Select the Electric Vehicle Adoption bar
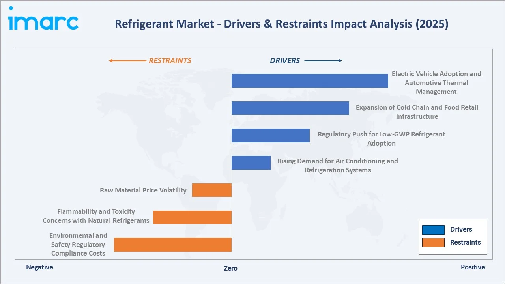 click(x=310, y=81)
